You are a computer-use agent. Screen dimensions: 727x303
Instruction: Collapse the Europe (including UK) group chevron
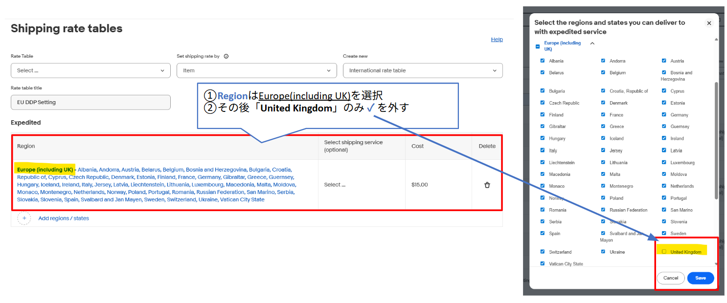[x=592, y=43]
